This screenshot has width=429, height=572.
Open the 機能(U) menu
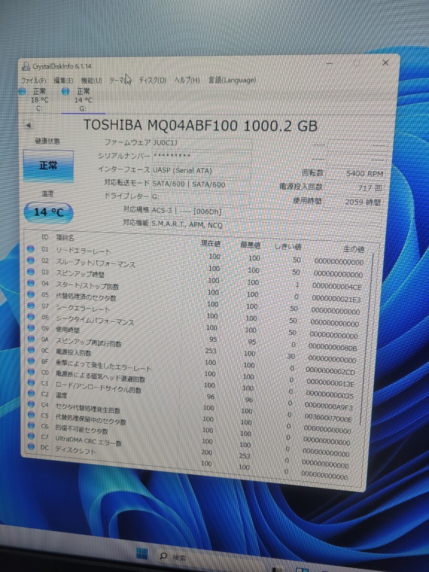point(91,81)
